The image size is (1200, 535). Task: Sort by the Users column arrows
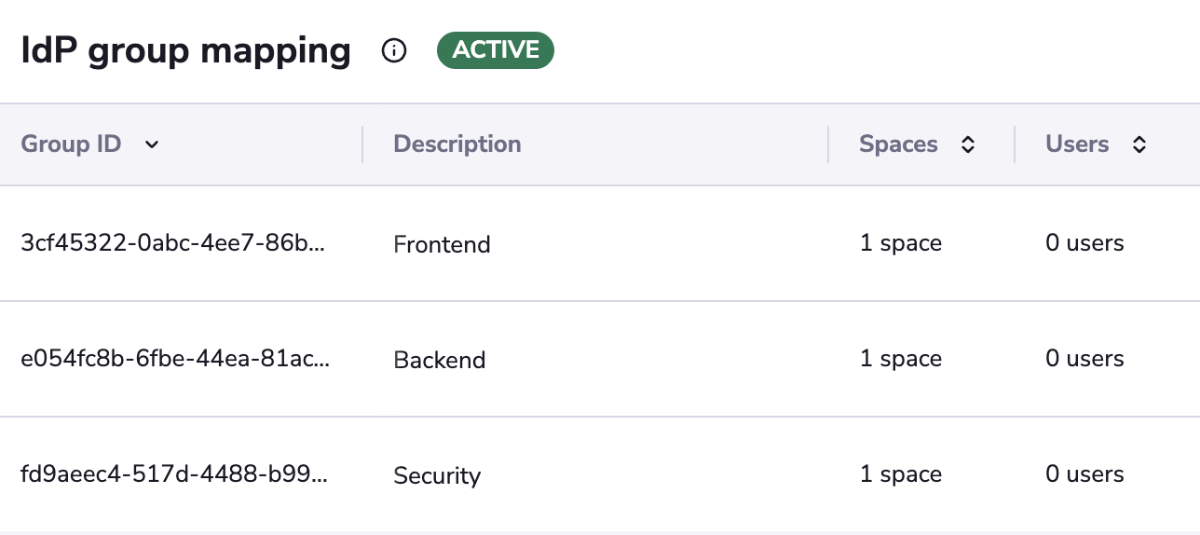1139,144
